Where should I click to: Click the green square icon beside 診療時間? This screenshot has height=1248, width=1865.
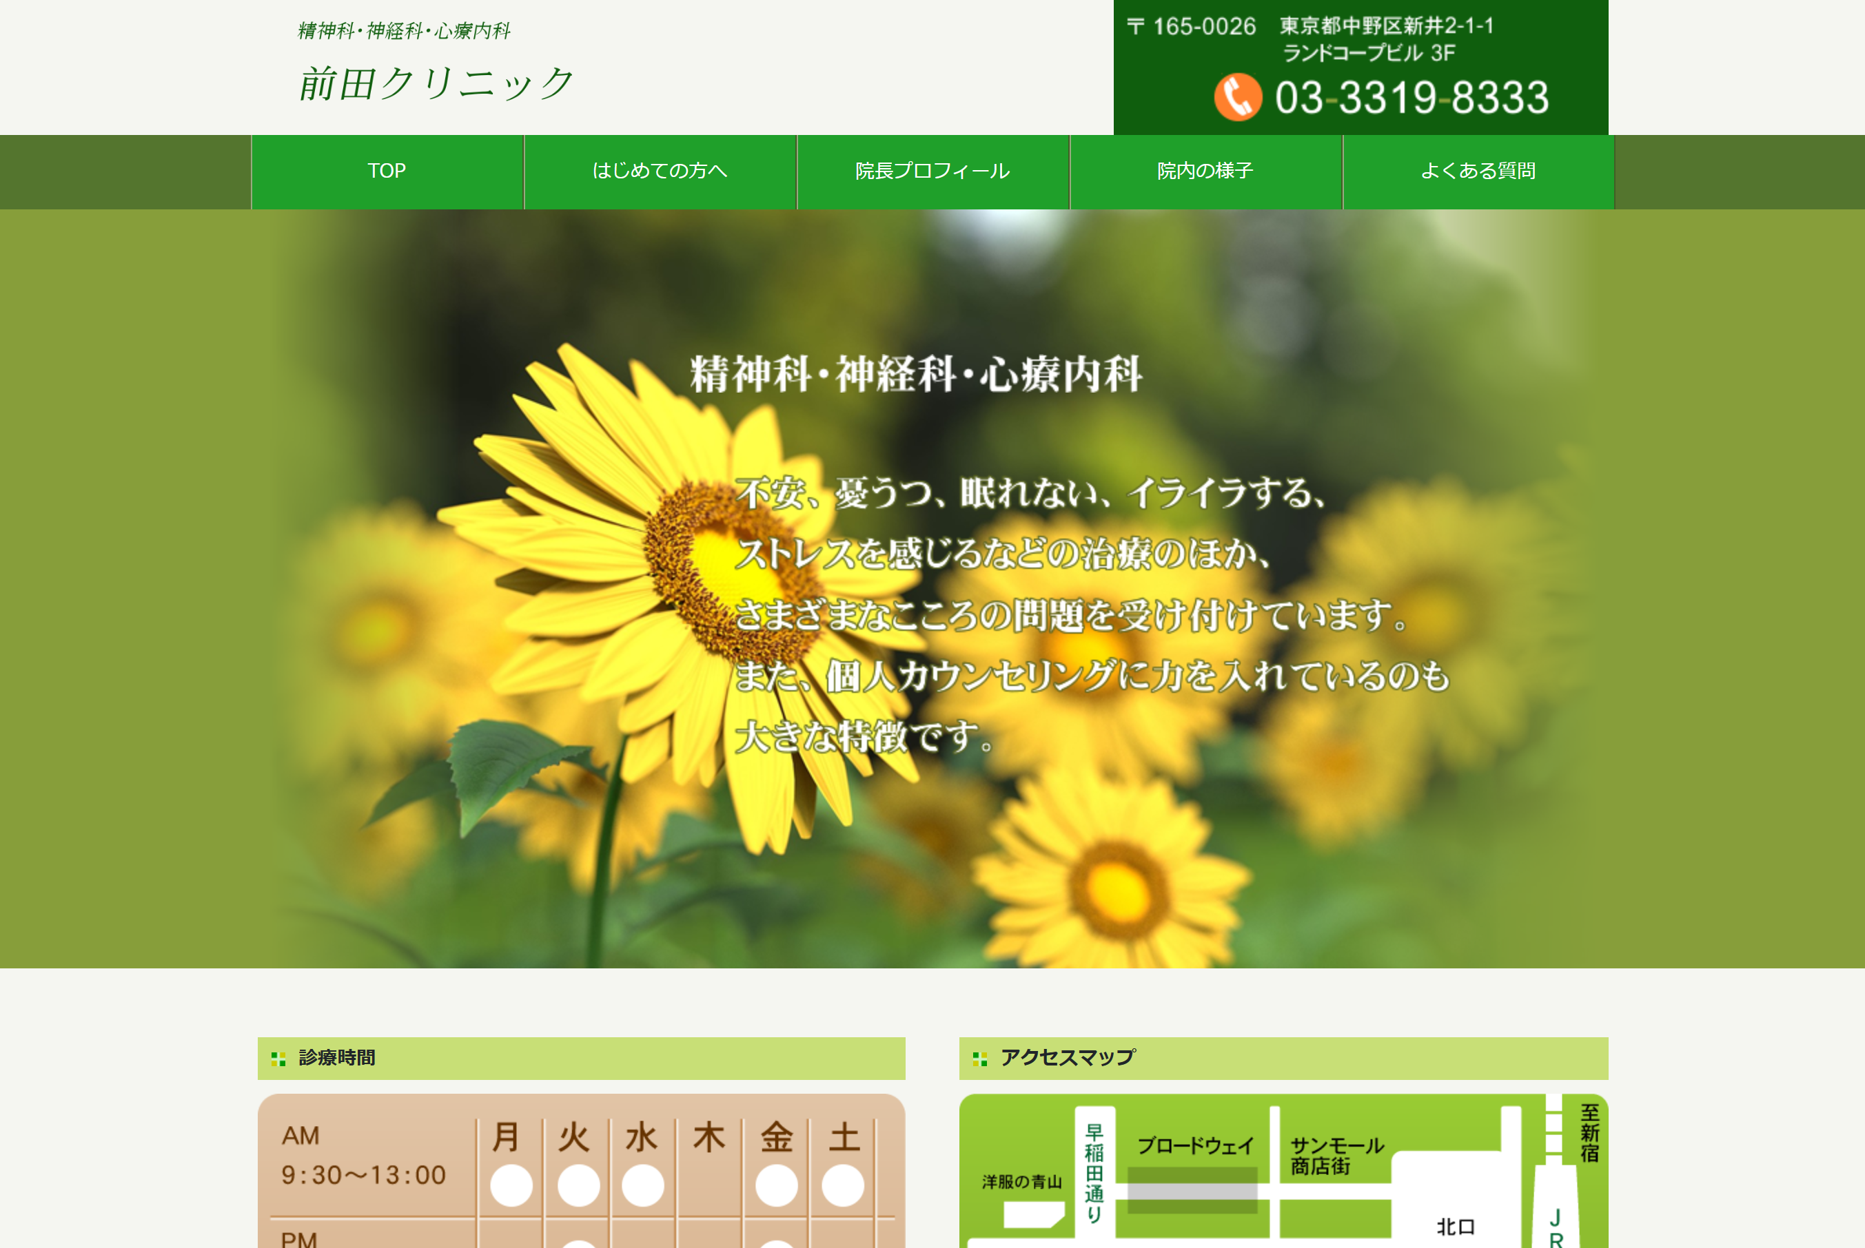(x=278, y=1059)
